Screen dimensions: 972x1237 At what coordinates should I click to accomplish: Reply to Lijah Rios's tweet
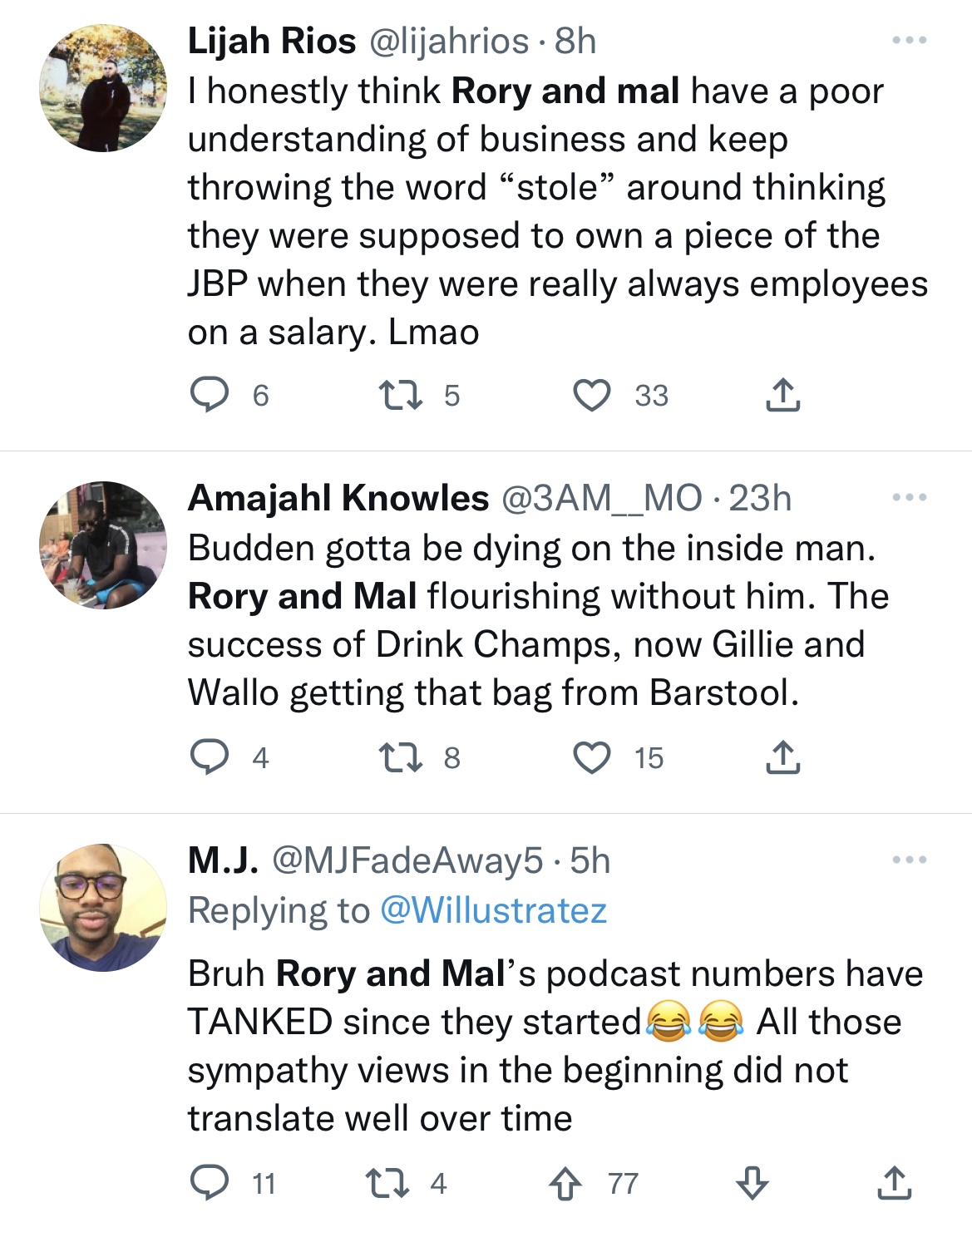click(x=210, y=396)
